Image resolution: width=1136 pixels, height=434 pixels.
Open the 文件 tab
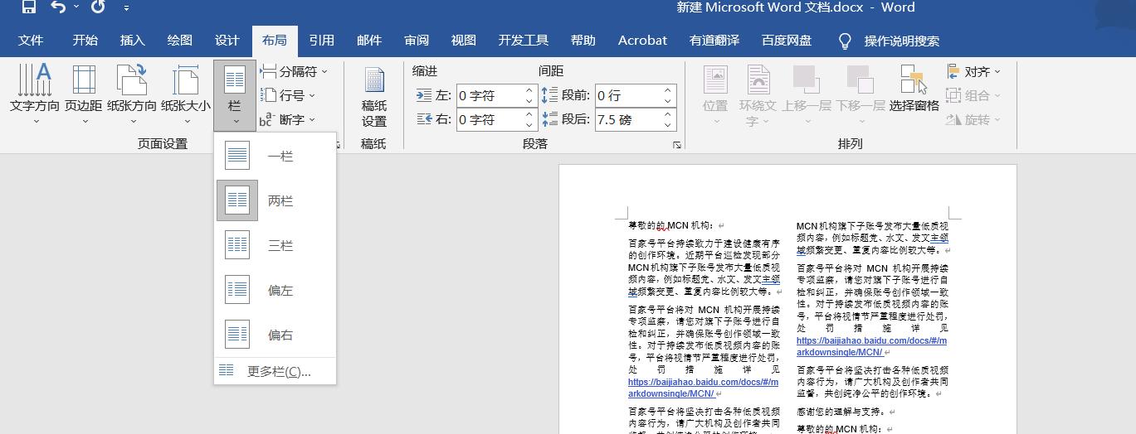pos(31,41)
